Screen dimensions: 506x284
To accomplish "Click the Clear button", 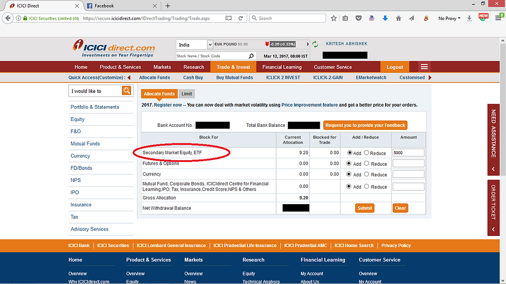I will click(x=400, y=208).
